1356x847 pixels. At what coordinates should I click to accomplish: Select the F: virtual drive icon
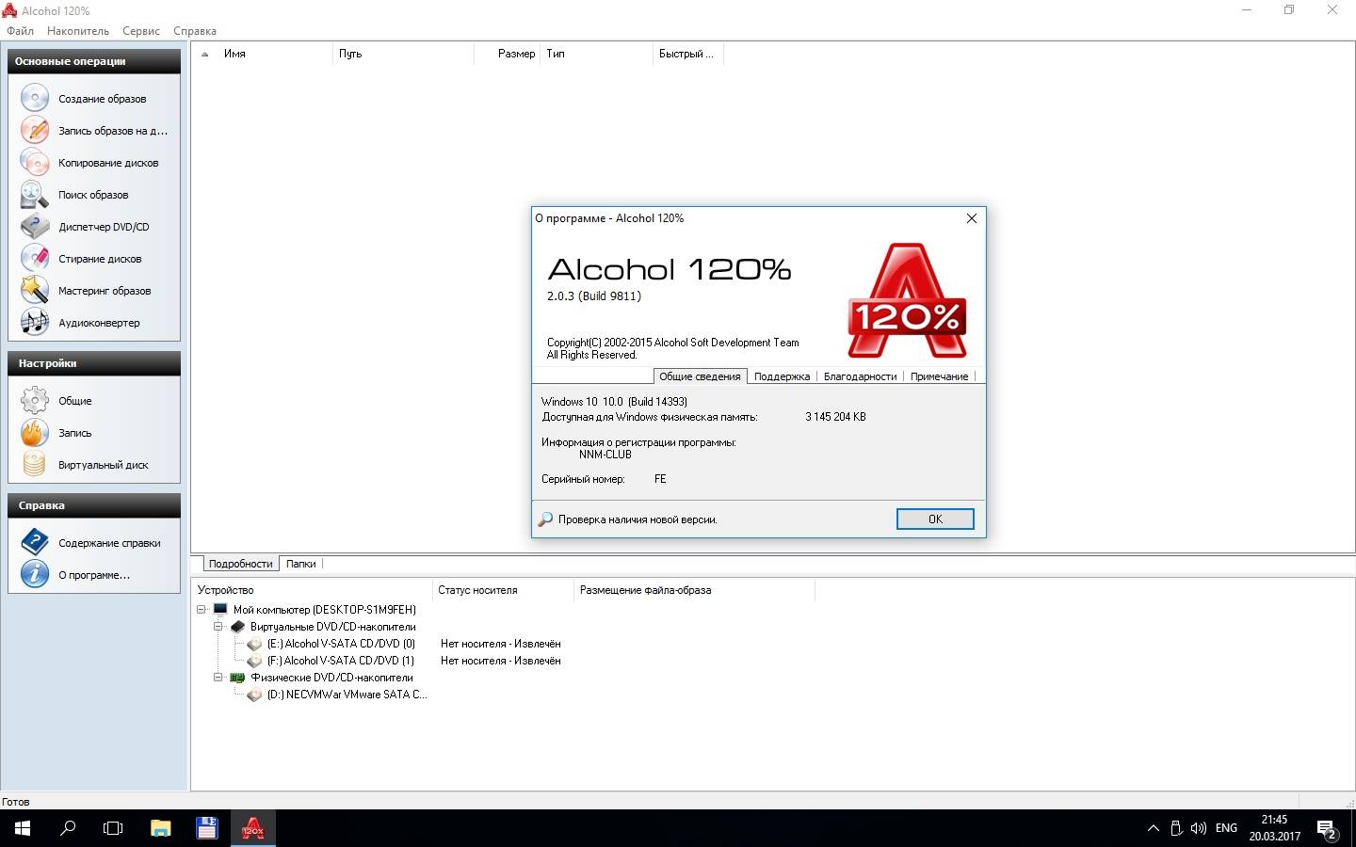pos(254,661)
